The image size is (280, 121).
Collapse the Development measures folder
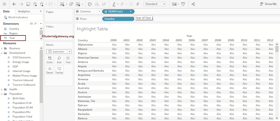tap(2, 53)
